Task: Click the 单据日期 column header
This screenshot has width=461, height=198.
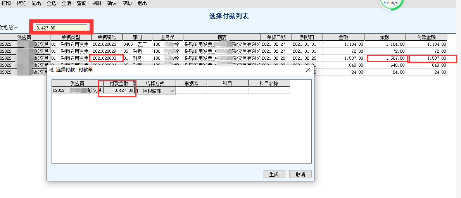Action: point(276,37)
